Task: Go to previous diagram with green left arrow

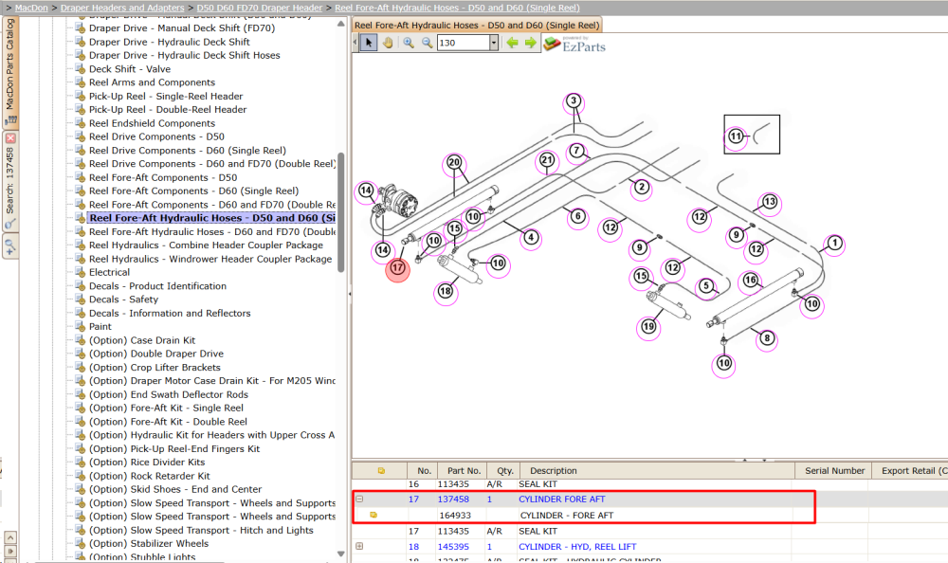Action: coord(513,43)
